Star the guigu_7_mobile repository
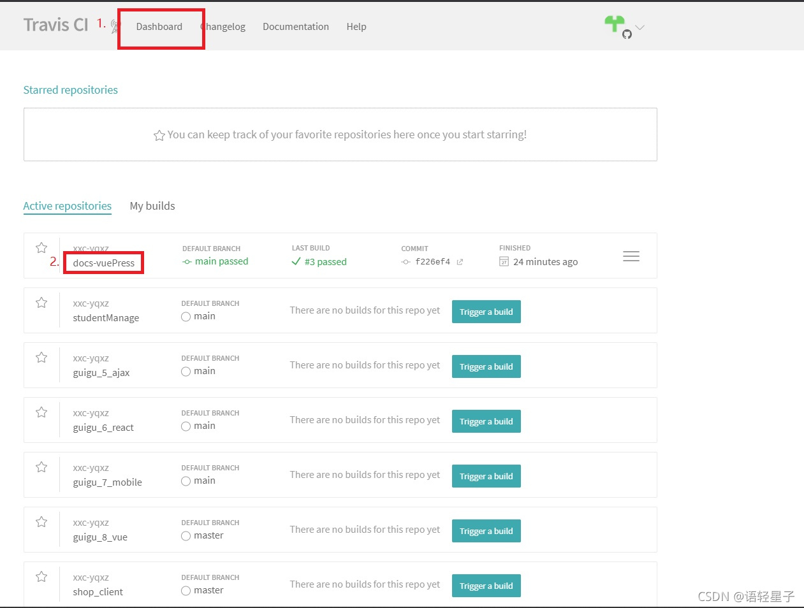This screenshot has width=804, height=608. pyautogui.click(x=41, y=467)
